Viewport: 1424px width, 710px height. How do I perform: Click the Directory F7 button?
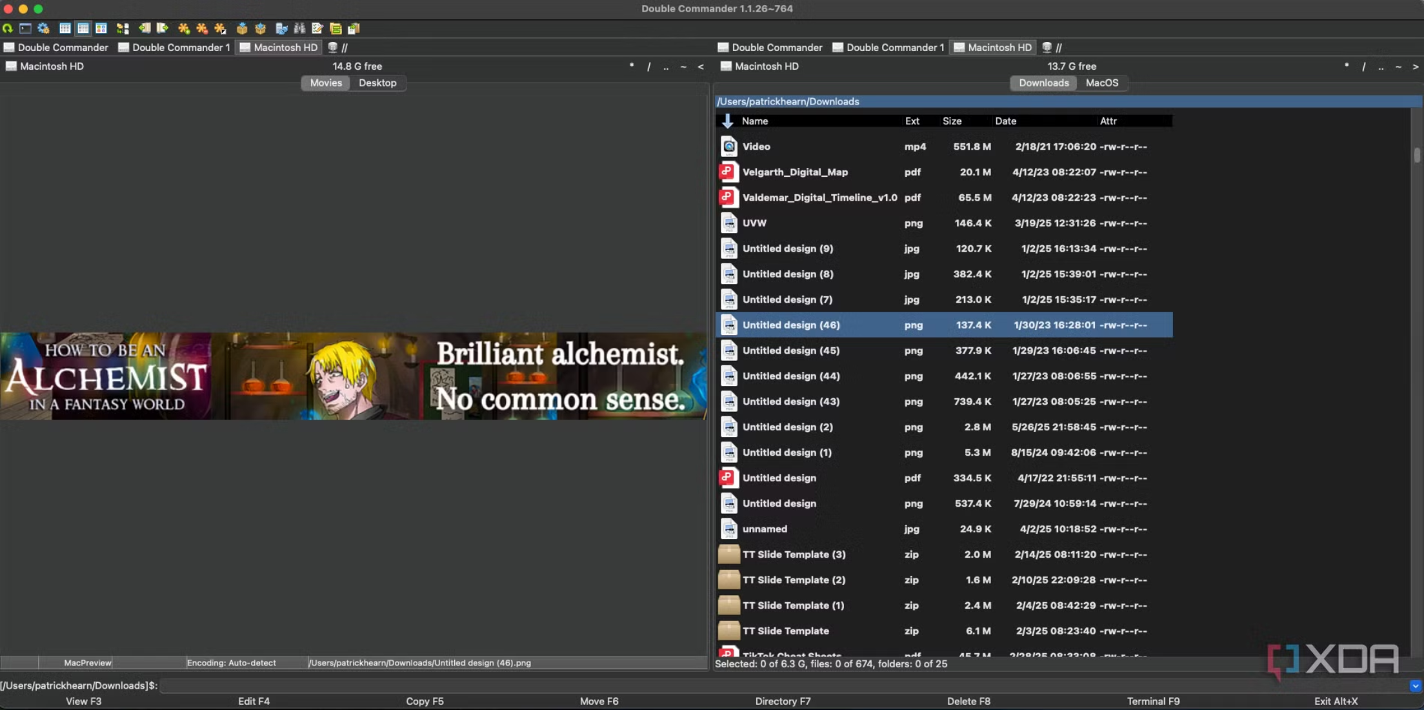coord(783,701)
